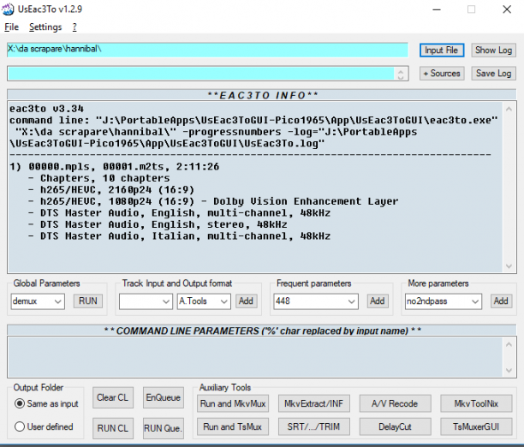Click the command line area scroll up arrow

click(x=509, y=344)
